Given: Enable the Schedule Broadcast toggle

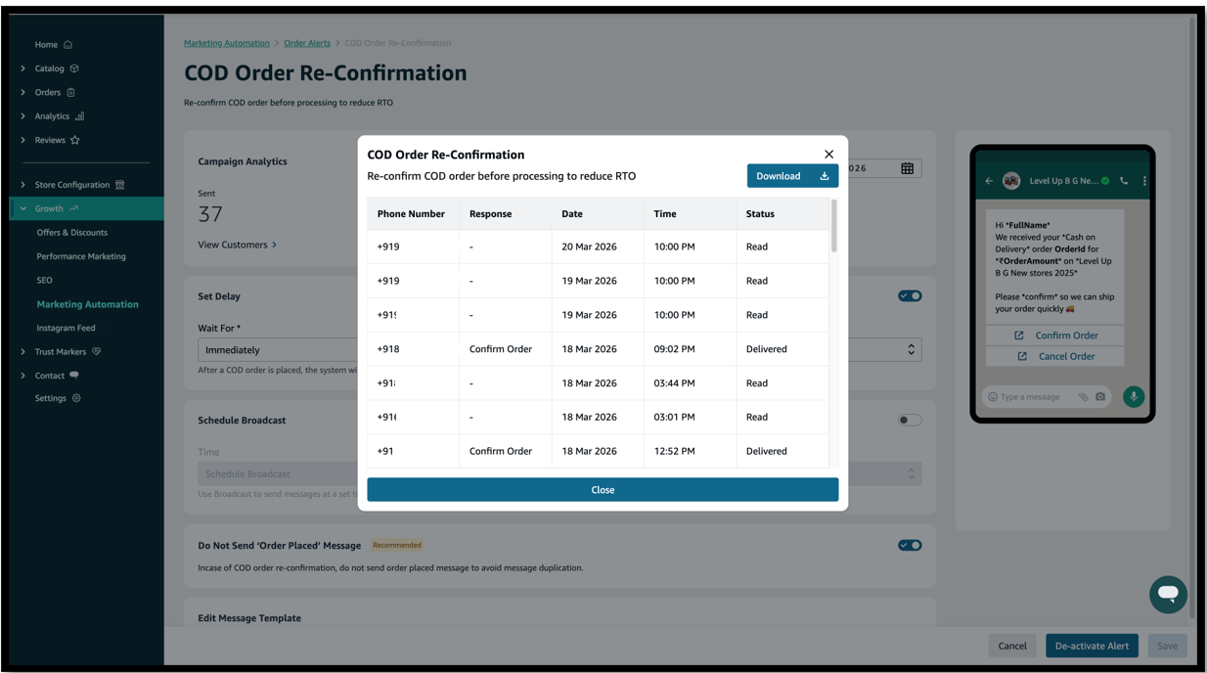Looking at the screenshot, I should point(909,421).
